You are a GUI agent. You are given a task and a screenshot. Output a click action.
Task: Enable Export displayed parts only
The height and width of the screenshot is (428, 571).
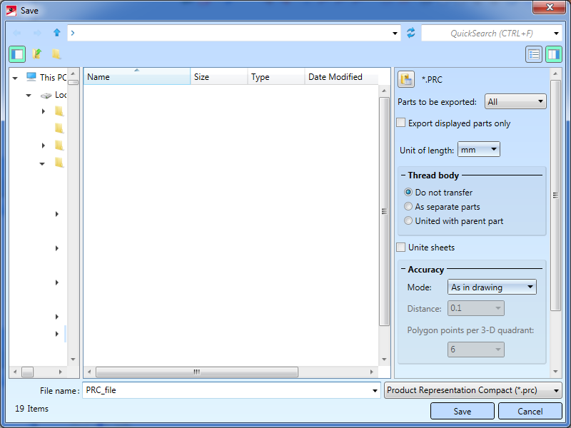point(401,123)
